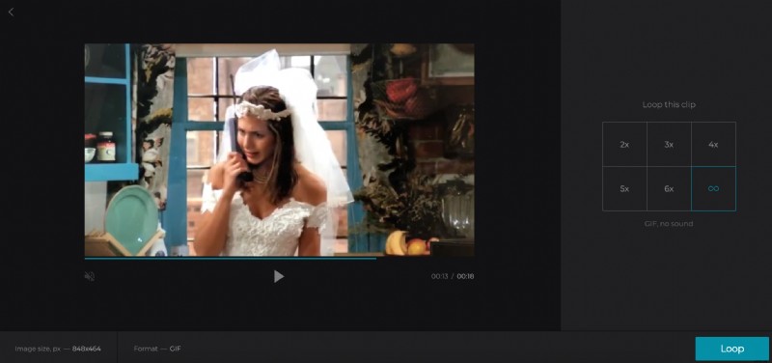Unmute the video with the speaker icon

coord(90,276)
